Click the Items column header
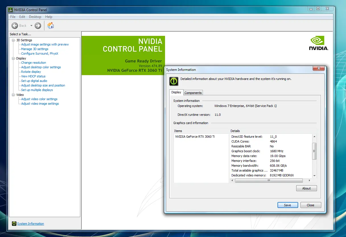The width and height of the screenshot is (346, 237). [201, 131]
